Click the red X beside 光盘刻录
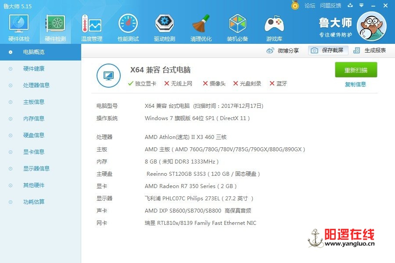 pyautogui.click(x=236, y=83)
